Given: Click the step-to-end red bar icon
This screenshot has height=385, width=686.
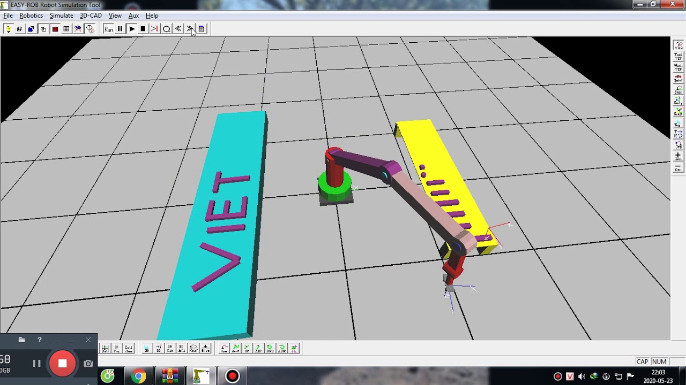Looking at the screenshot, I should point(155,29).
